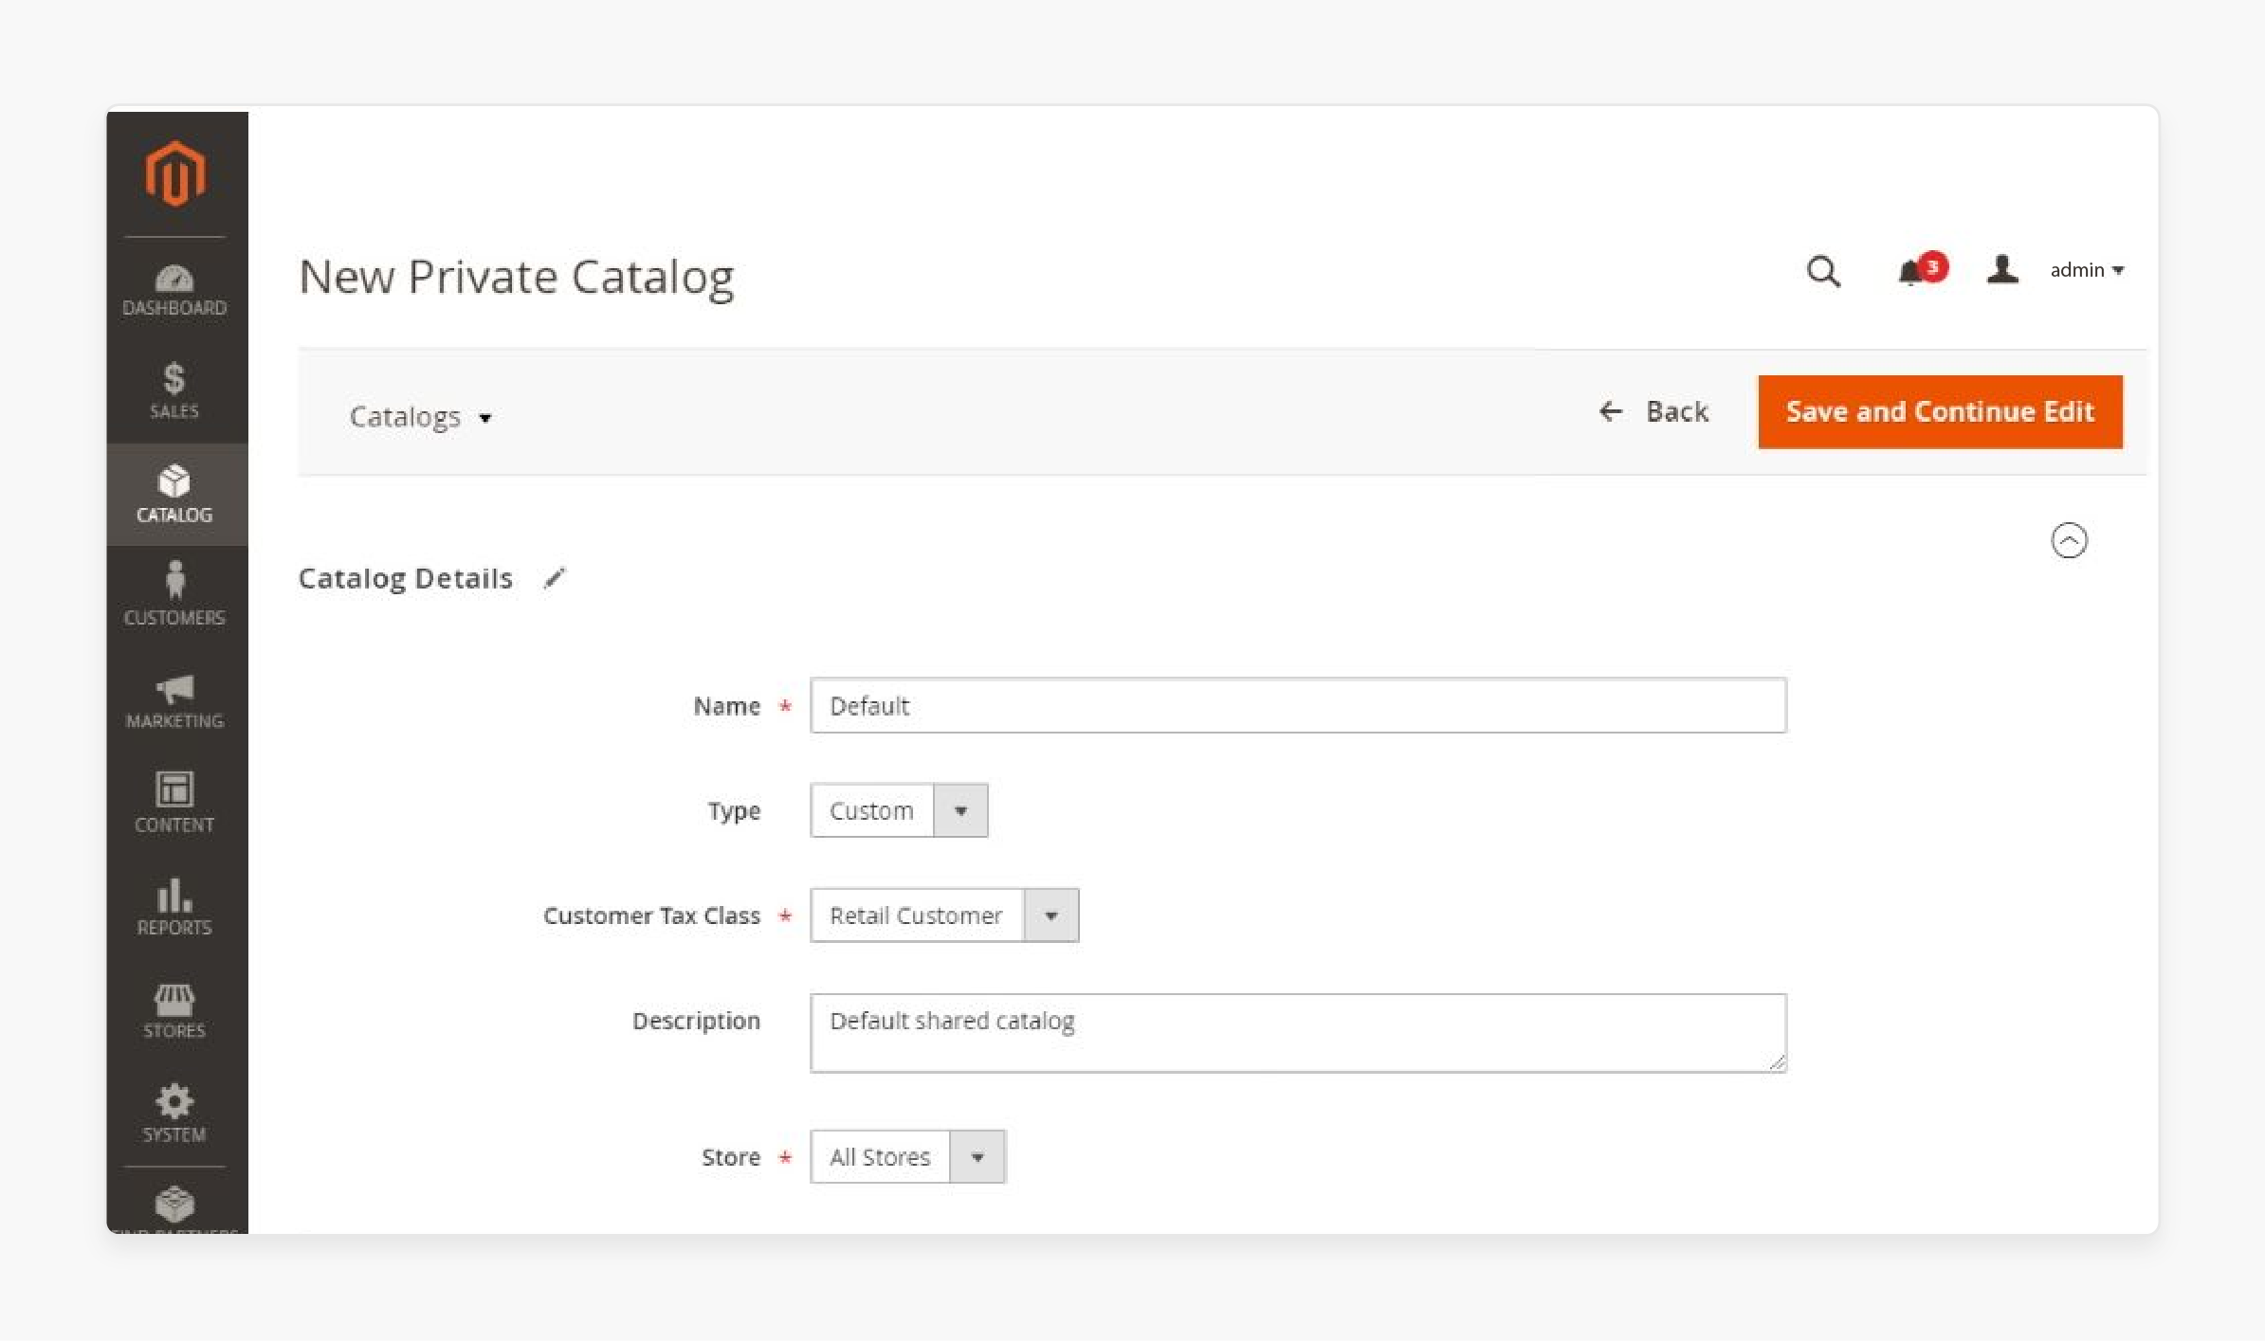
Task: Click the Customer Tax Class field label
Action: (x=652, y=915)
